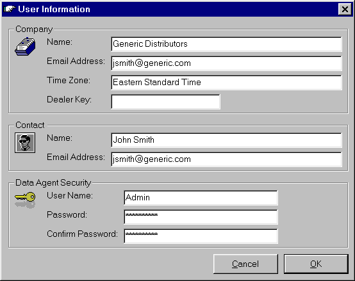This screenshot has width=355, height=281.
Task: Close the User Information dialog
Action: click(x=345, y=9)
